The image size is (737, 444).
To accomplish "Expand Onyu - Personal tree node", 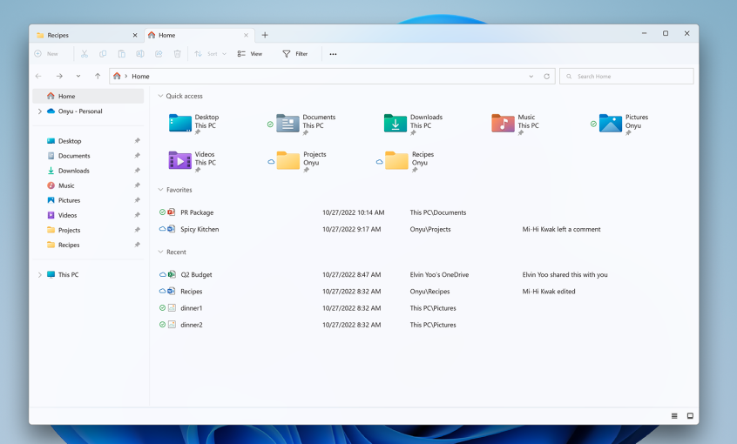I will point(39,111).
